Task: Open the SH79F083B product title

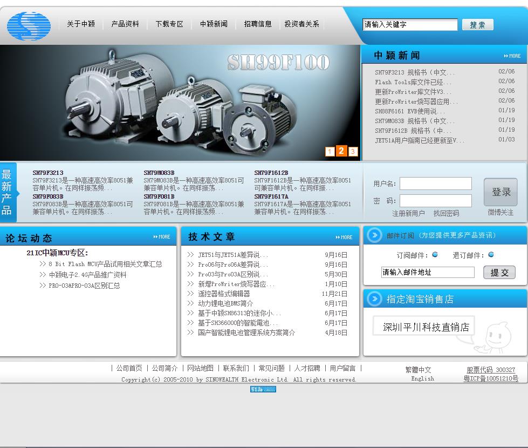Action: pos(48,196)
